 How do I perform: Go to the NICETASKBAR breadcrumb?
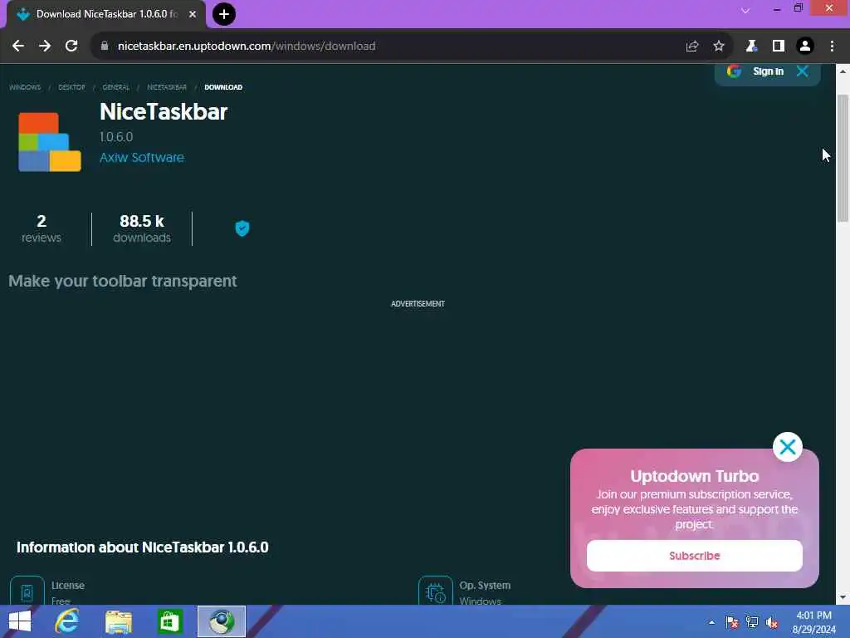(x=167, y=87)
